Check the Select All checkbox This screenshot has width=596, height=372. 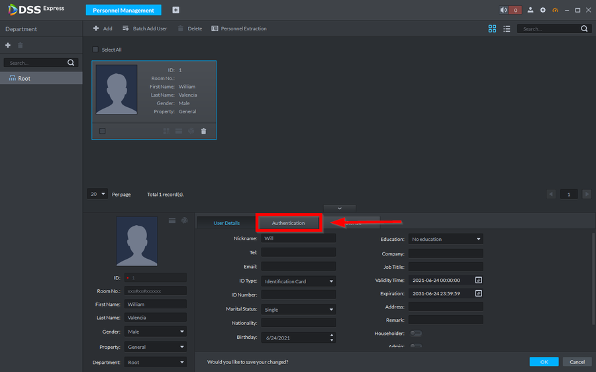pos(95,50)
